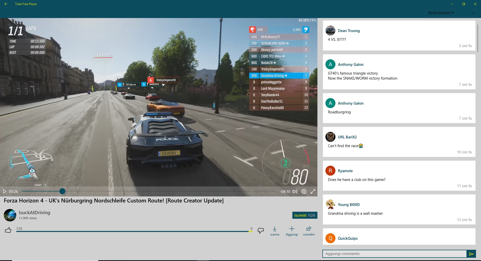Play the video
Image resolution: width=481 pixels, height=261 pixels.
point(5,191)
